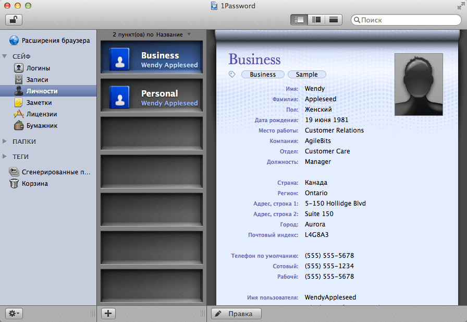Lock the vault with the padlock button

click(14, 20)
